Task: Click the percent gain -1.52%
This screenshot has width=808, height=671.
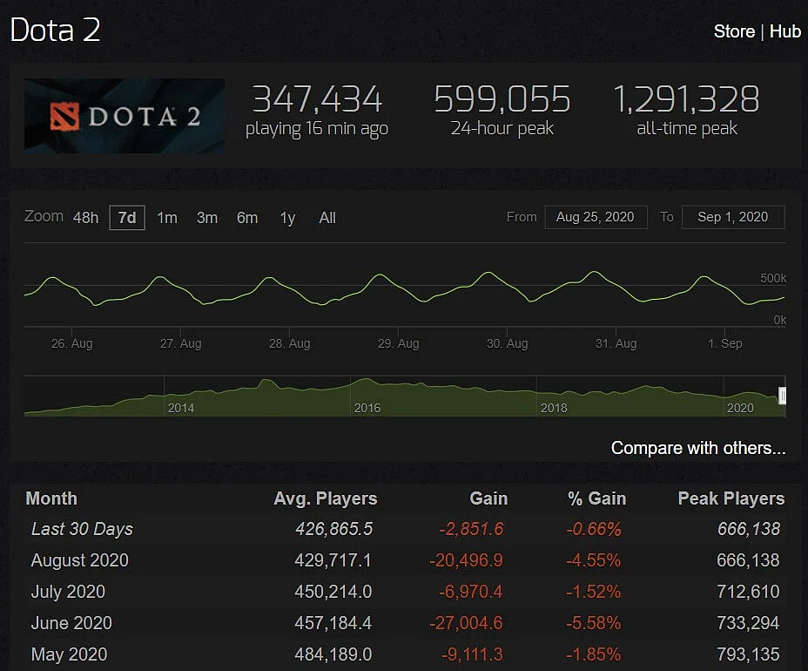Action: pyautogui.click(x=593, y=592)
